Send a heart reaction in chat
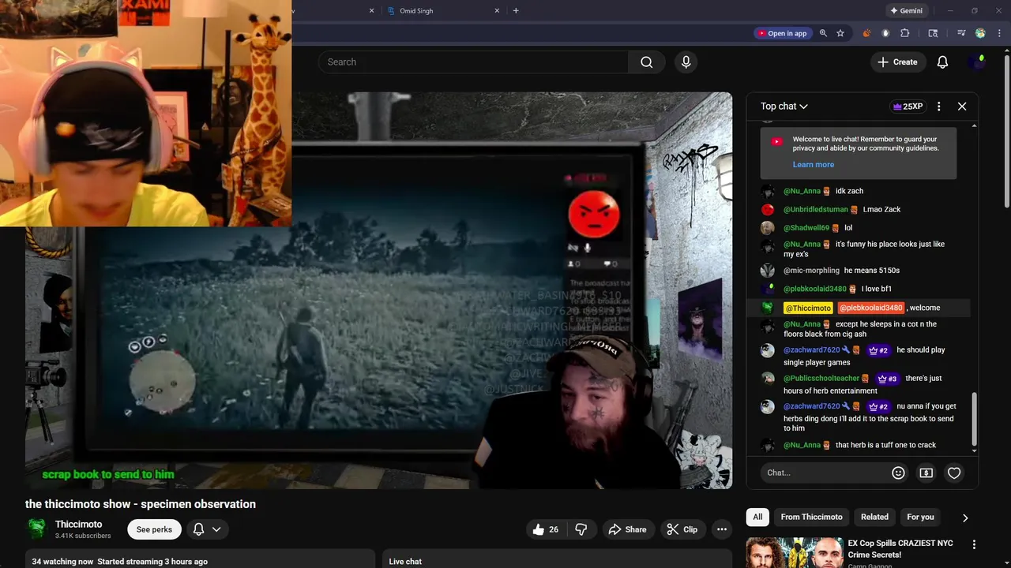This screenshot has width=1011, height=568. (x=954, y=473)
